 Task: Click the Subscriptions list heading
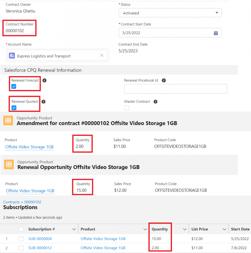20,207
